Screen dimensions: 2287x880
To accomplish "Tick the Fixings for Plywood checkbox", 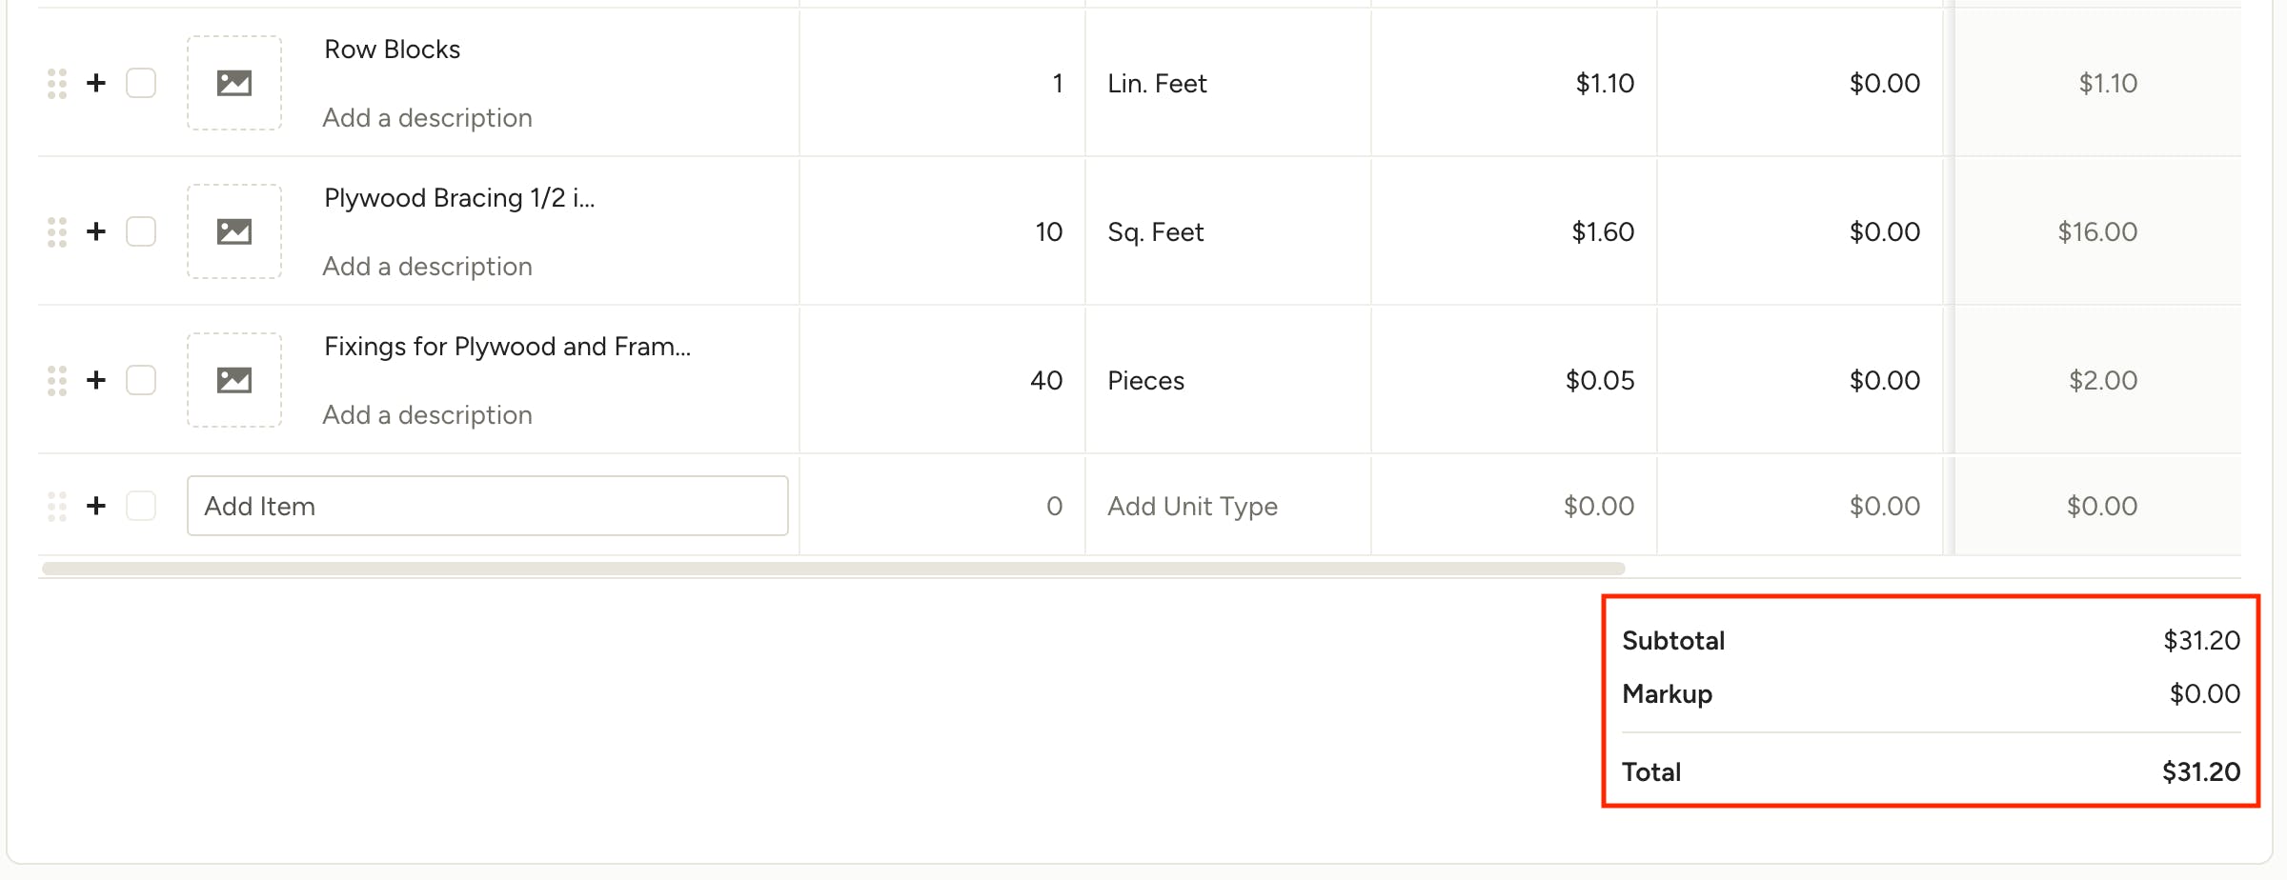I will pos(141,381).
